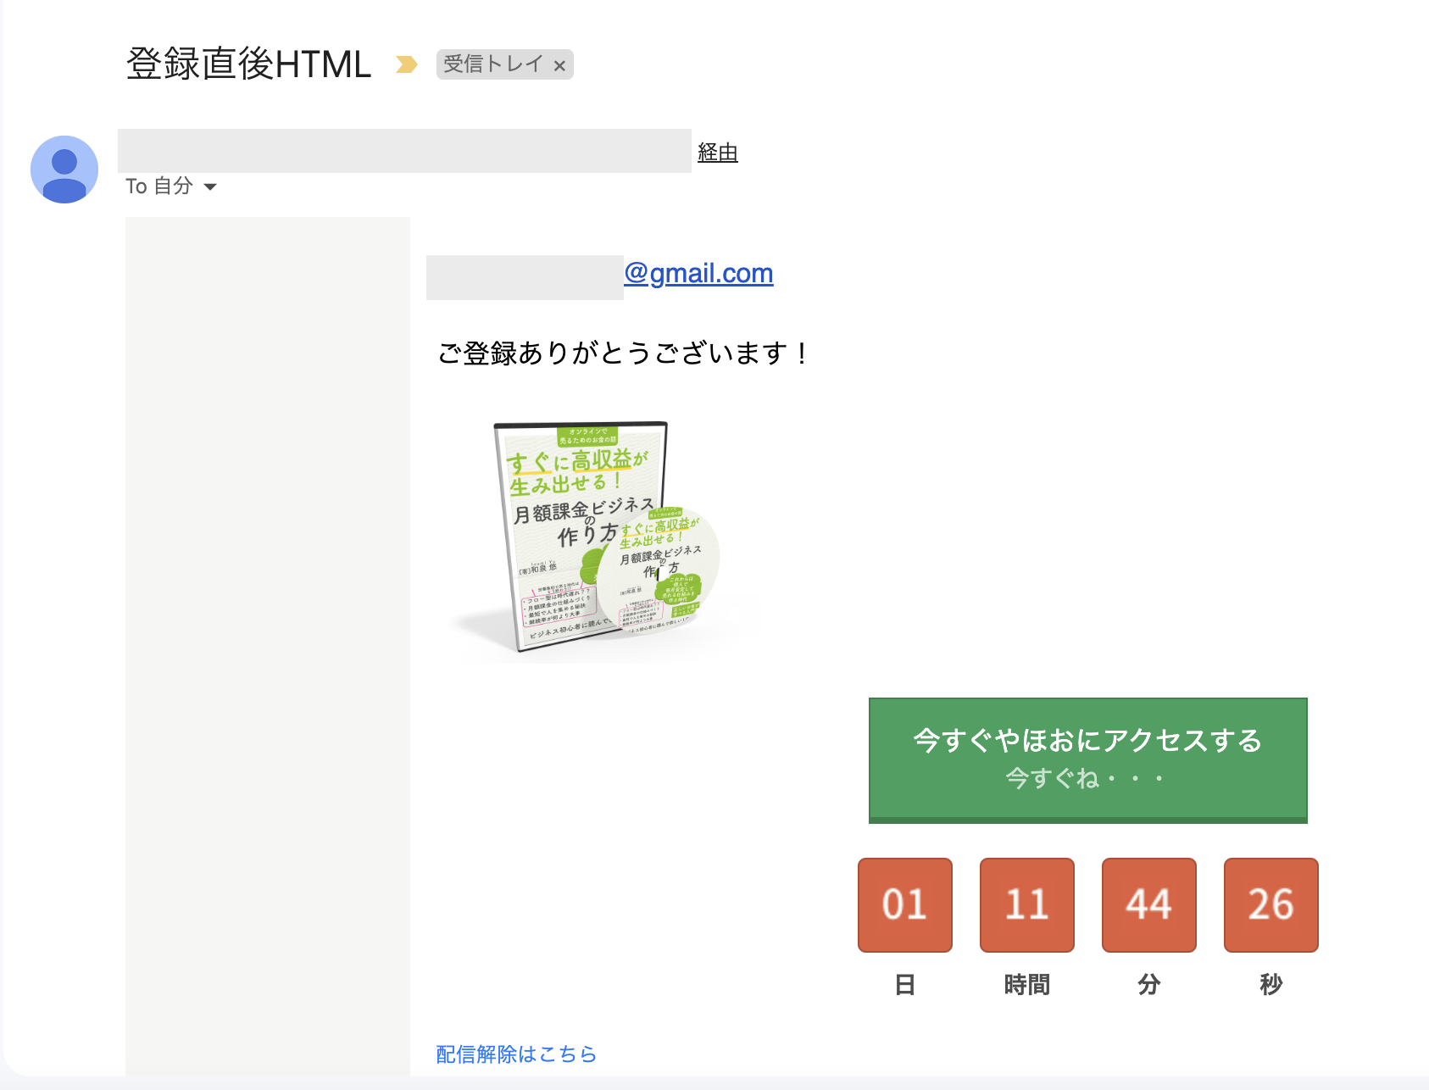The height and width of the screenshot is (1090, 1429).
Task: Click the countdown minutes box showing 44
Action: pos(1148,904)
